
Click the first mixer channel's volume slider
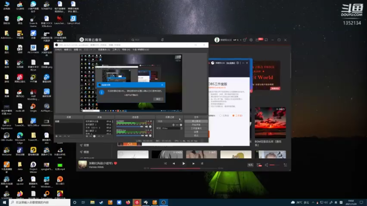(x=130, y=127)
